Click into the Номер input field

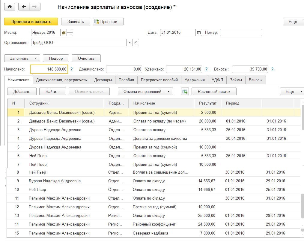241,33
